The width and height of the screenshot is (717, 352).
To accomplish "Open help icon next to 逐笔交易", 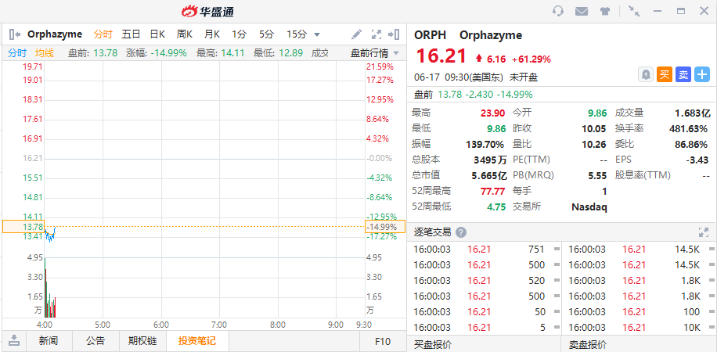I will [x=461, y=232].
